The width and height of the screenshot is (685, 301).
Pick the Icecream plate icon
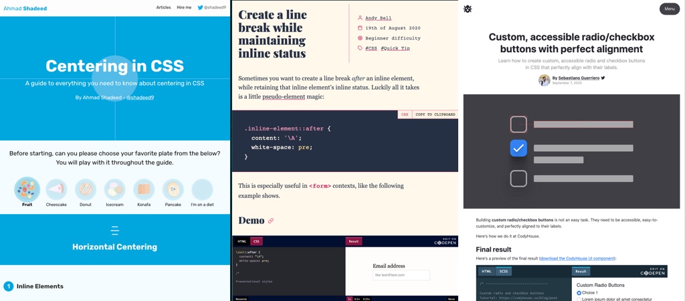(114, 189)
